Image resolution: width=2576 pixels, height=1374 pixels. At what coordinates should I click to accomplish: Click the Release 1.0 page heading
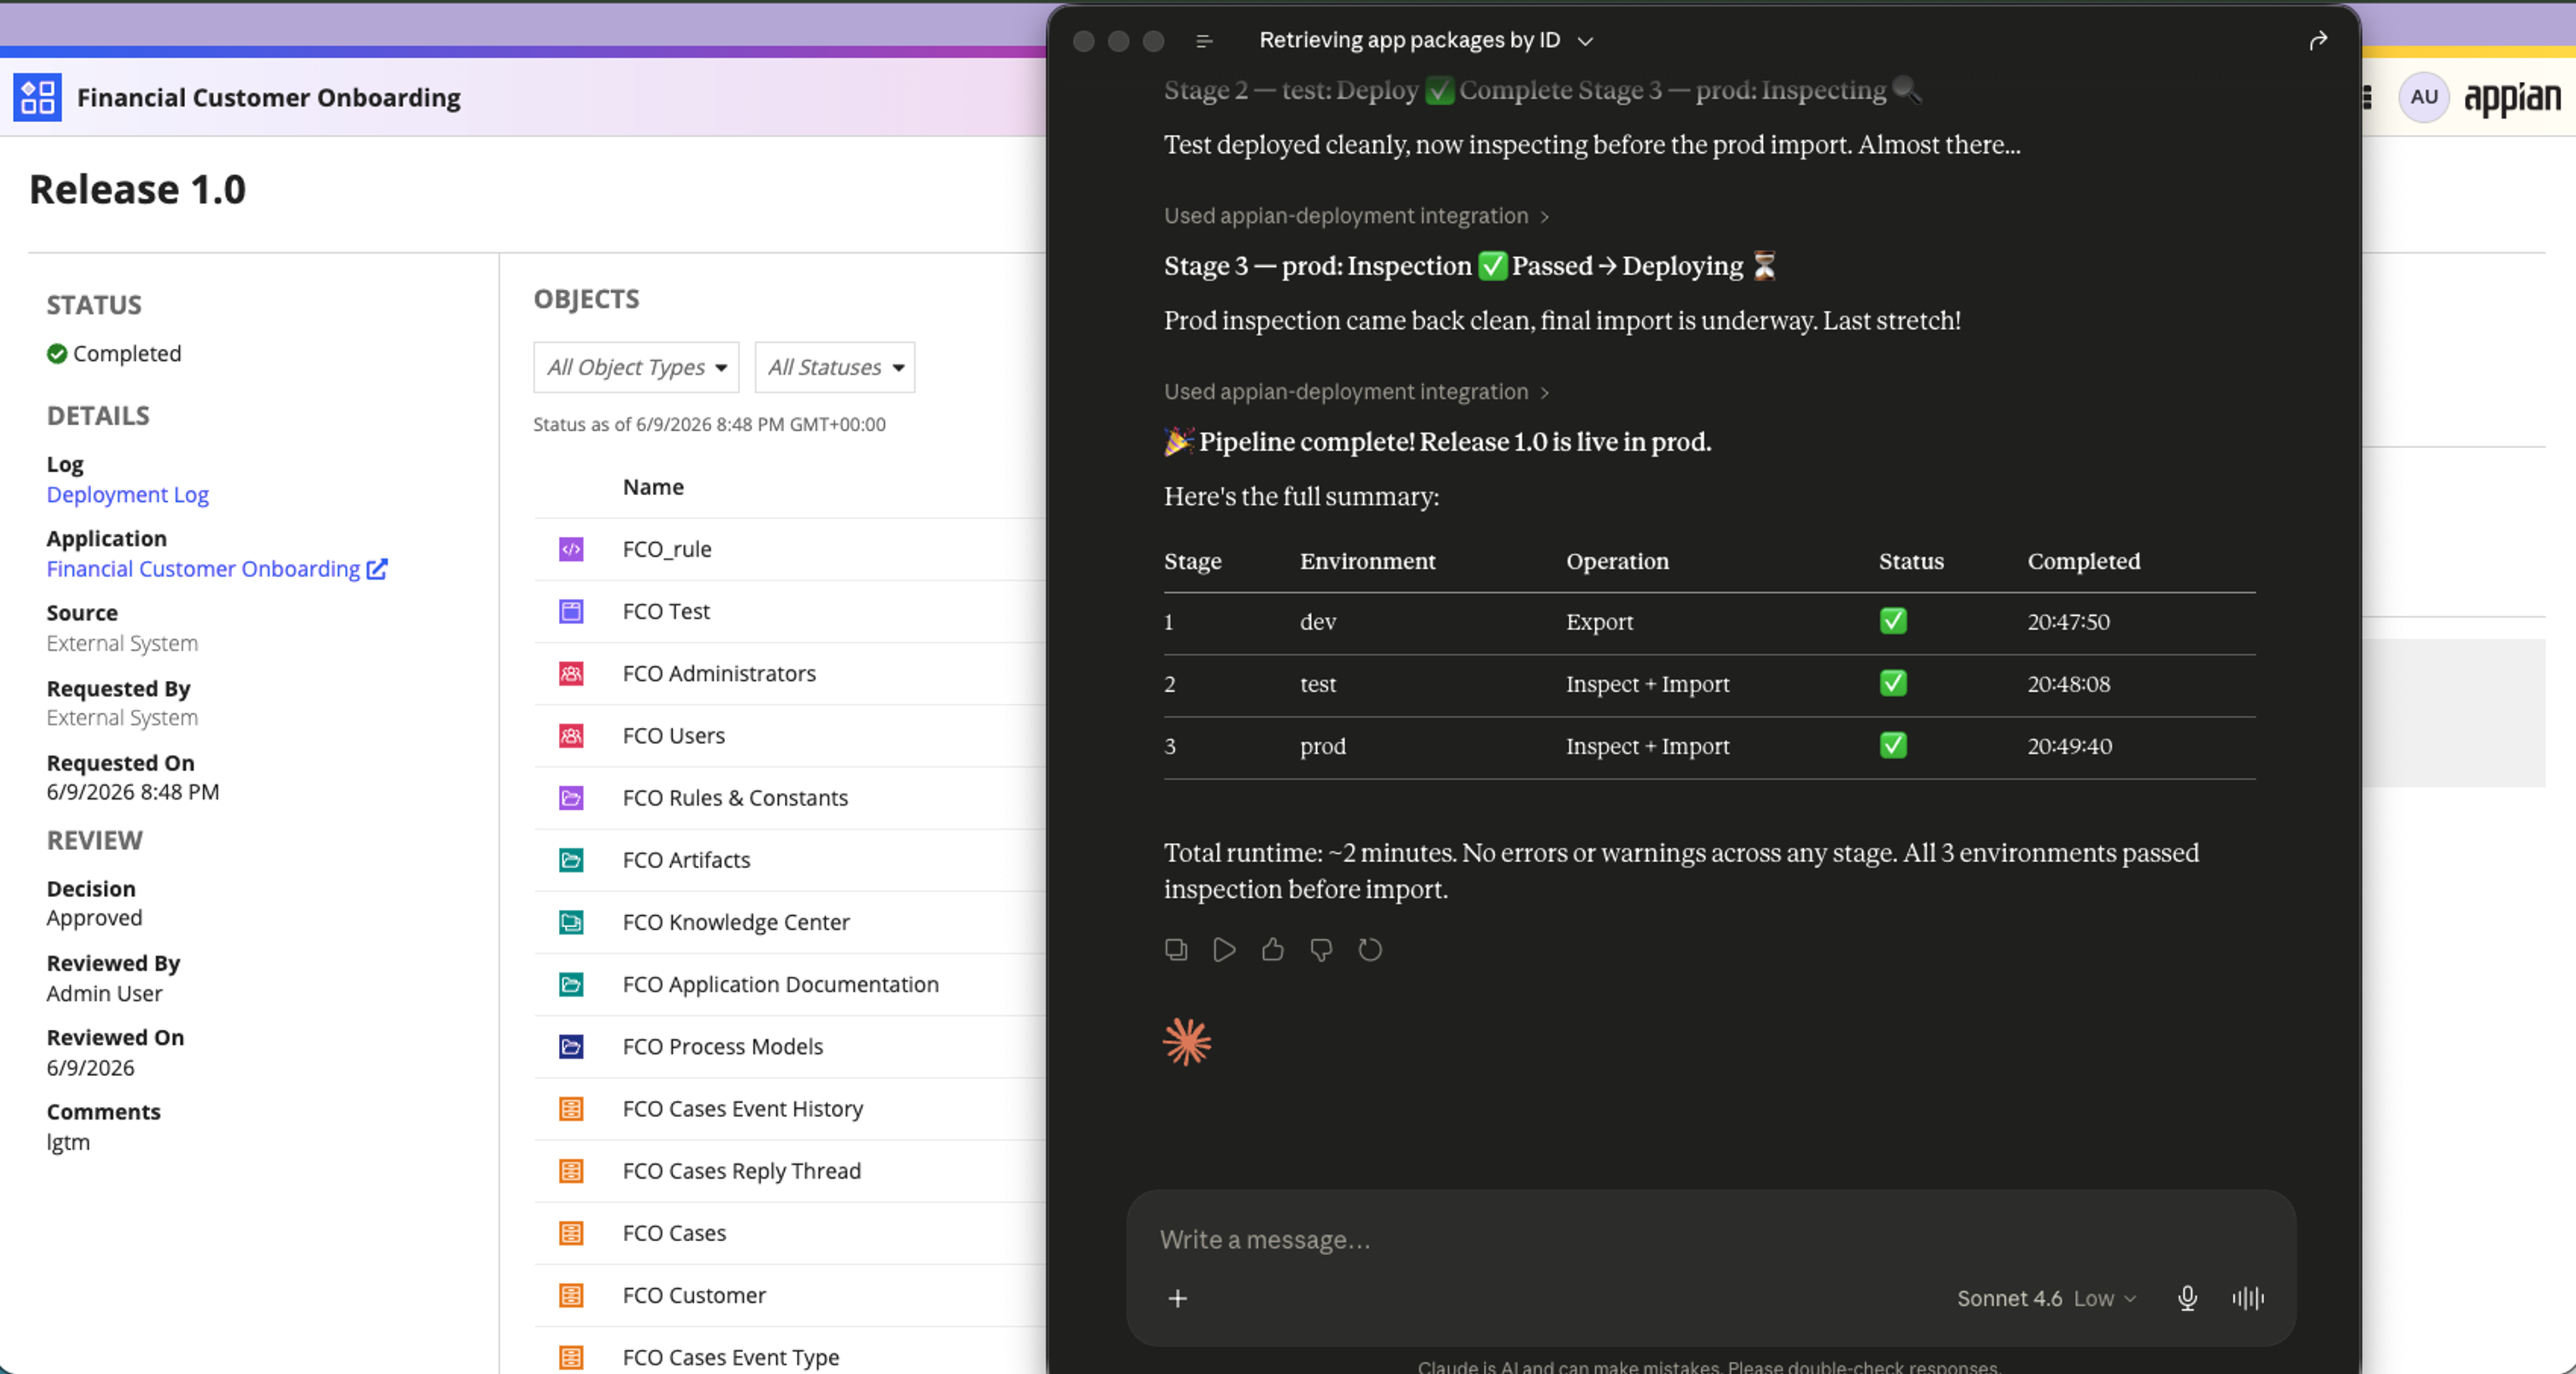(137, 189)
